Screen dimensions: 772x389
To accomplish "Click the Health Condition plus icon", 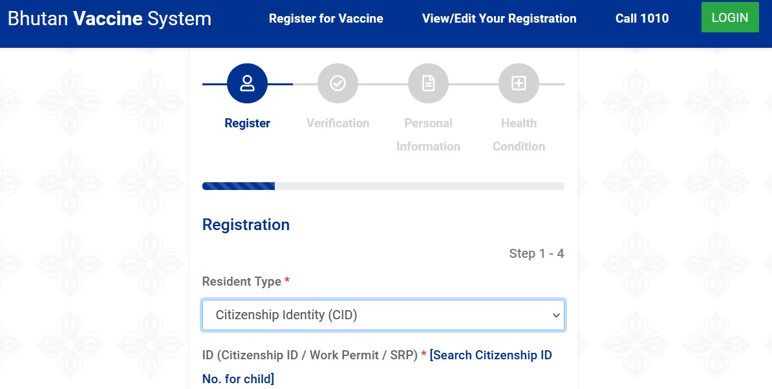I will [x=519, y=83].
